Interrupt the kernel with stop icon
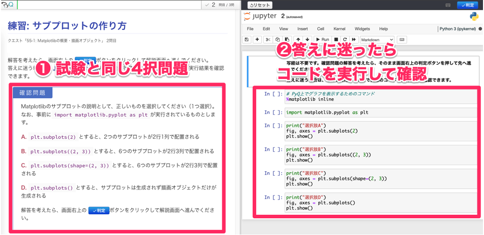The image size is (484, 235). tap(336, 40)
